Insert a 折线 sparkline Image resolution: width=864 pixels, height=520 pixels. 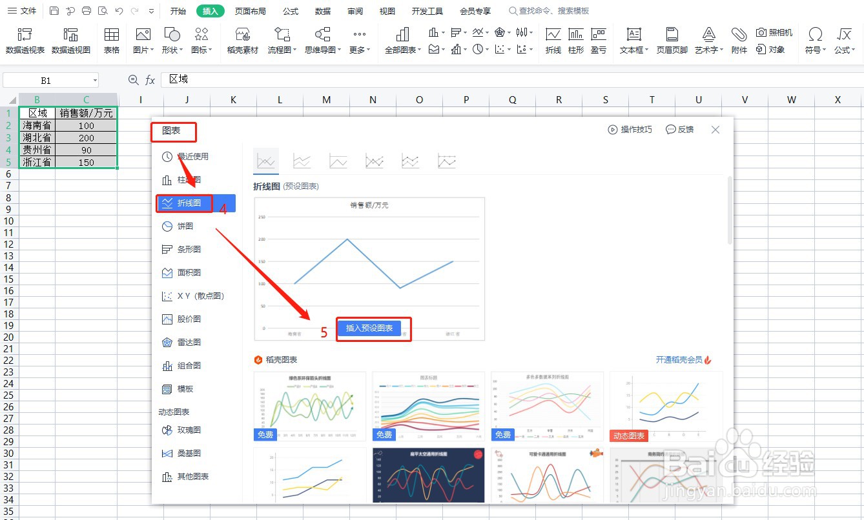[x=553, y=41]
